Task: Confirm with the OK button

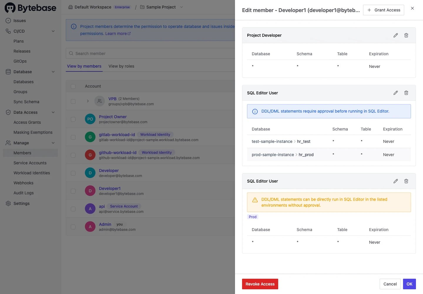Action: tap(409, 284)
